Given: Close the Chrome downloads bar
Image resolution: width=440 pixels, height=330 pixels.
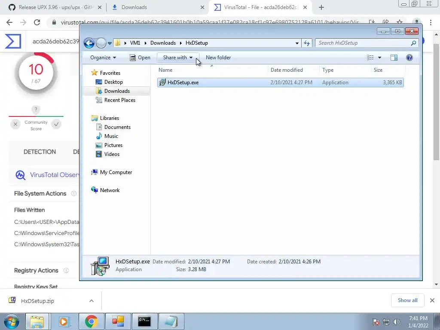Looking at the screenshot, I should click(432, 300).
